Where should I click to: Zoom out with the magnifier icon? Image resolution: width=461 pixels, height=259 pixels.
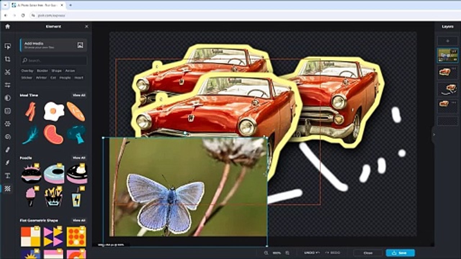[266, 253]
